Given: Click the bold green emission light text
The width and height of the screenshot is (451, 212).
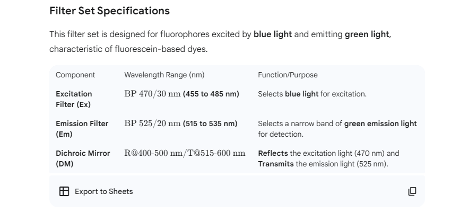Looking at the screenshot, I should pos(380,124).
